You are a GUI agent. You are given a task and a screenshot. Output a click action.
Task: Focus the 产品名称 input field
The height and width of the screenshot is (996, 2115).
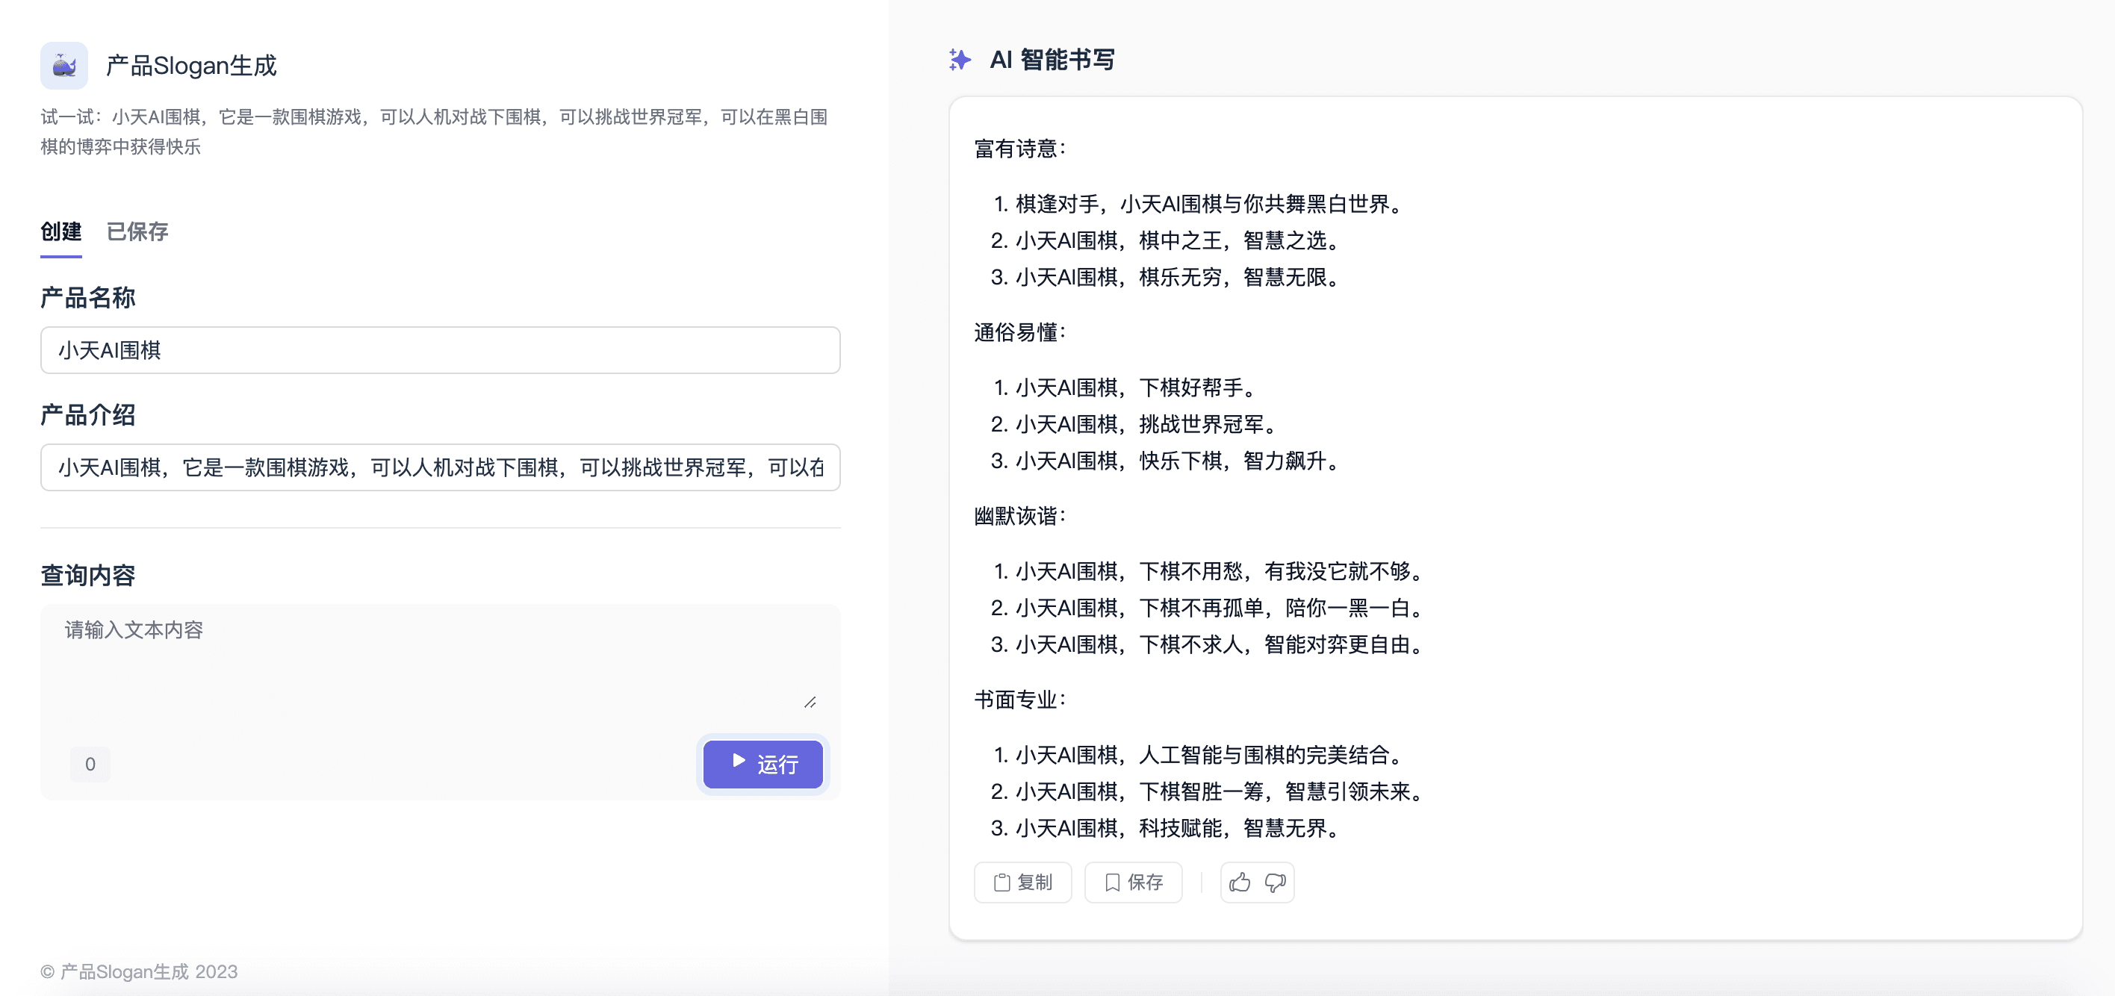440,351
